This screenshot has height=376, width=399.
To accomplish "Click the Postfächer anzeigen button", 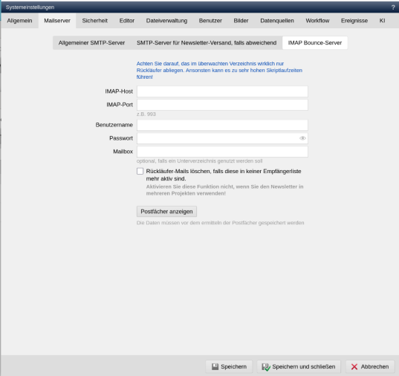I will click(166, 212).
